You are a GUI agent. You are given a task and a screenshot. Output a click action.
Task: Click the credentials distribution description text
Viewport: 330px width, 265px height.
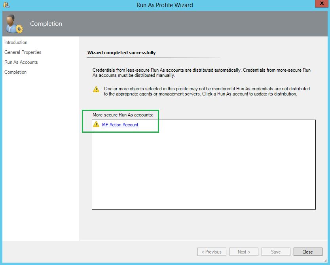[201, 72]
